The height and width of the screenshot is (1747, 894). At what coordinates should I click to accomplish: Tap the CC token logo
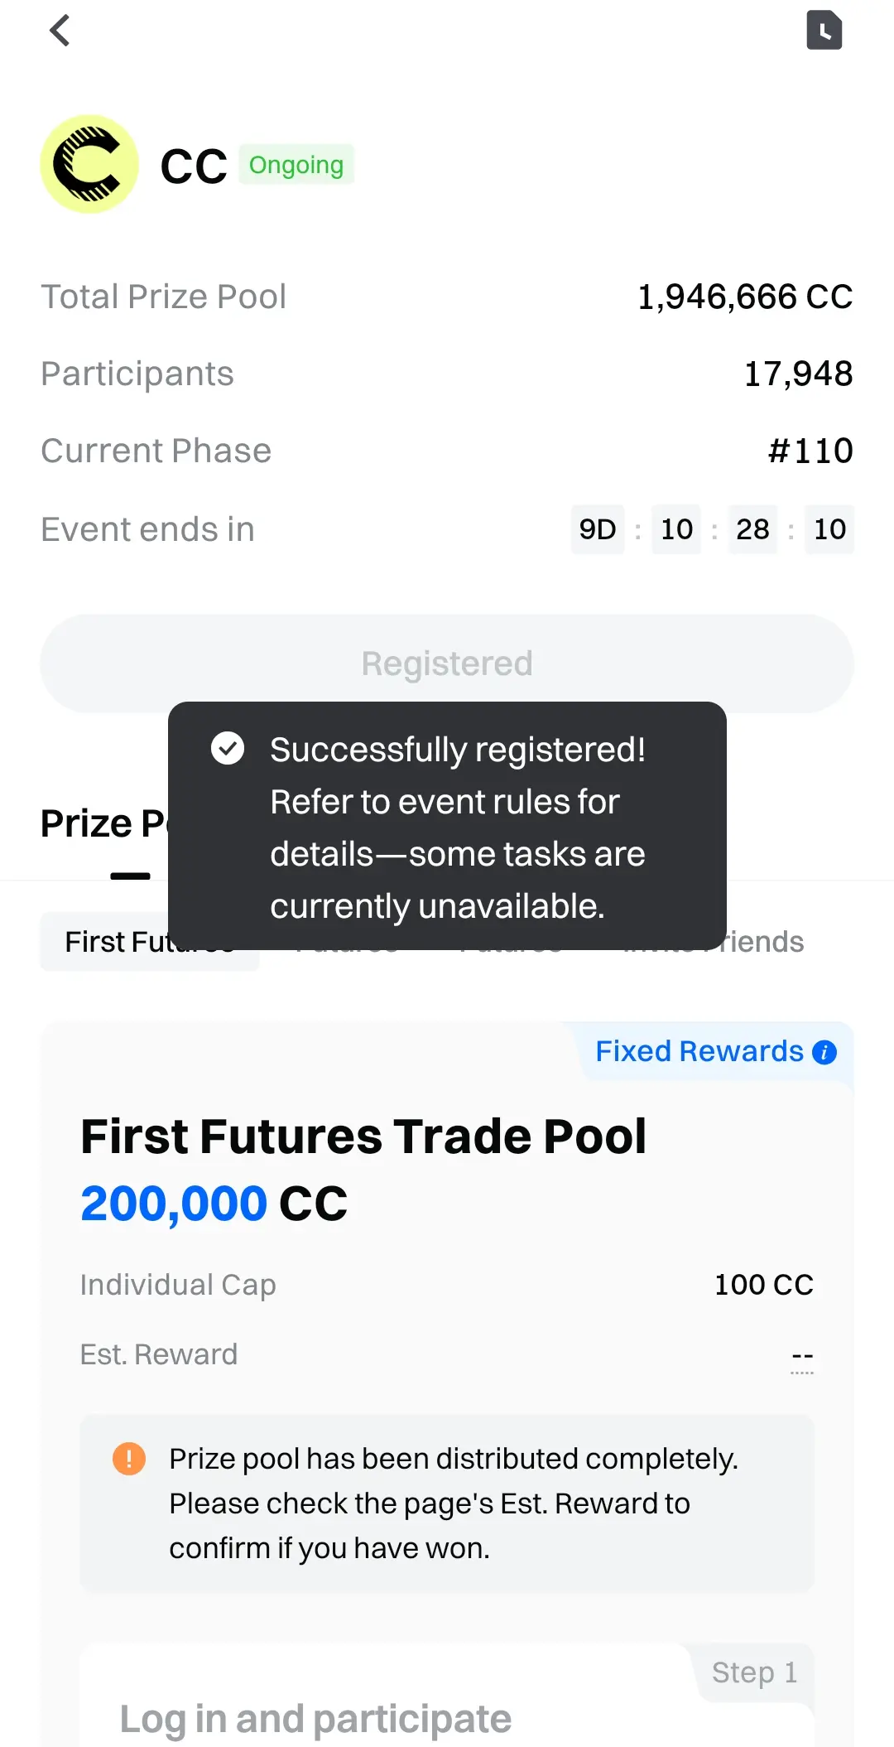[x=89, y=164]
